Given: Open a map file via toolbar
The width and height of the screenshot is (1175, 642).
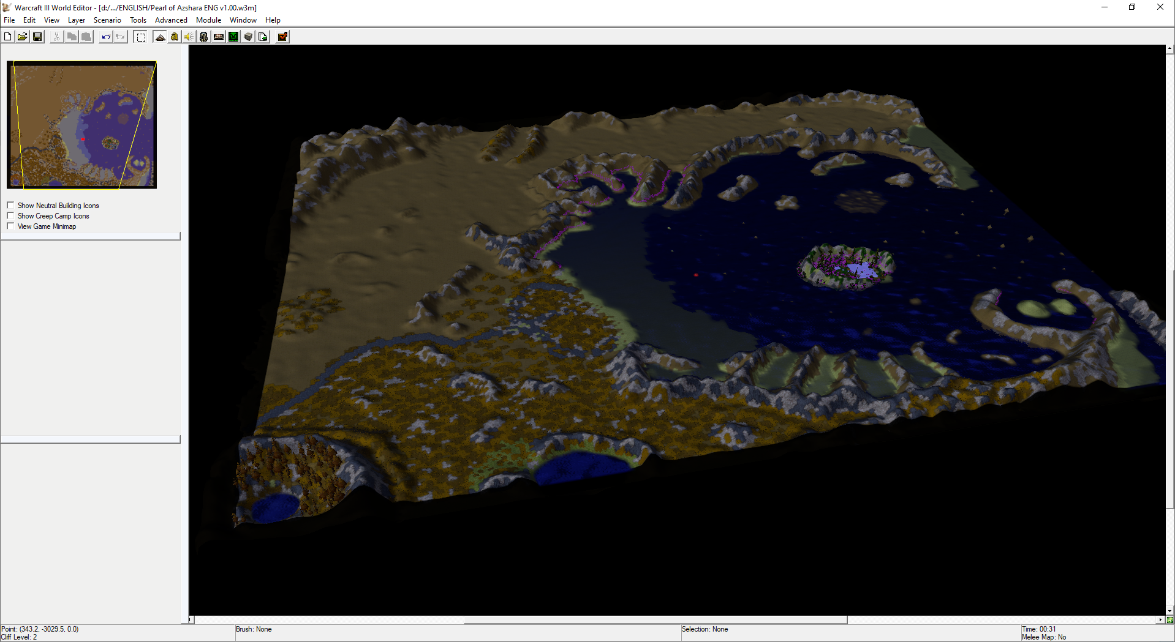Looking at the screenshot, I should click(x=23, y=37).
